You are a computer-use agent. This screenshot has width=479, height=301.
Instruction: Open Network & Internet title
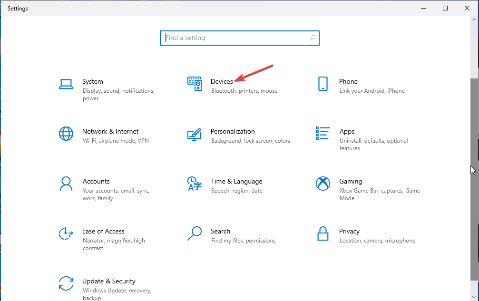tap(110, 131)
